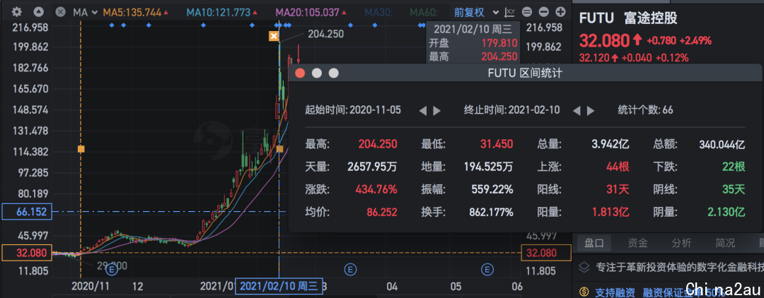Open the 支持融资 link

(x=615, y=292)
